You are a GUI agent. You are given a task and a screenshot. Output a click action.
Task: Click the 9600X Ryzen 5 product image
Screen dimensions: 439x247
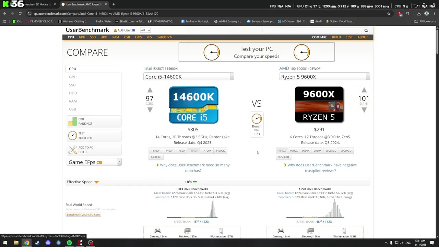click(319, 105)
